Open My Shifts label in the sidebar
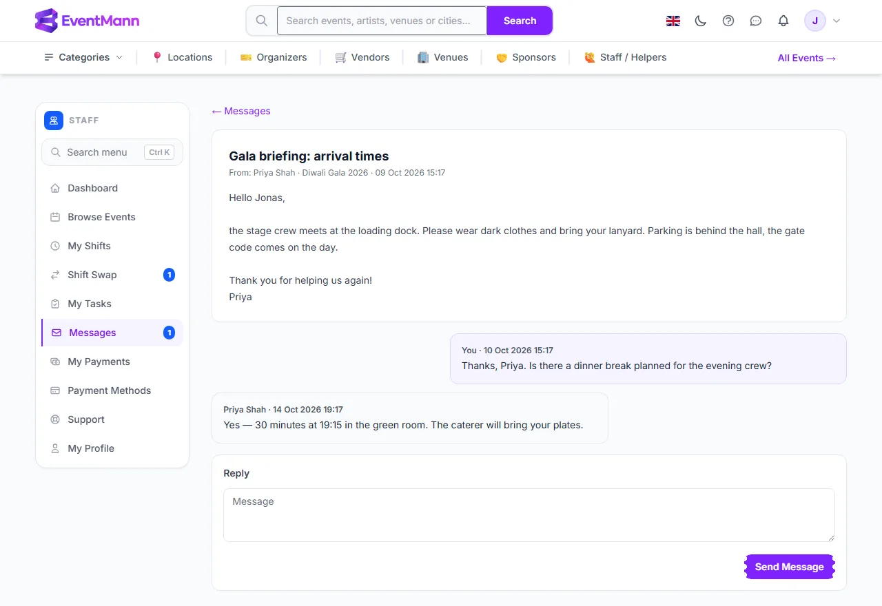Viewport: 882px width, 606px height. (89, 246)
